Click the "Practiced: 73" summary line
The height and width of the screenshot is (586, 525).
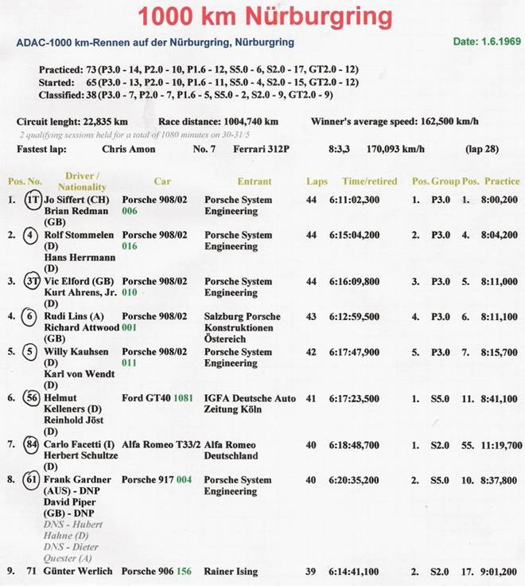pos(198,69)
